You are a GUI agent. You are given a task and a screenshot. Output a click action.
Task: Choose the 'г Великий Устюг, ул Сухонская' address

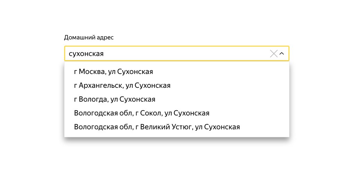[157, 127]
